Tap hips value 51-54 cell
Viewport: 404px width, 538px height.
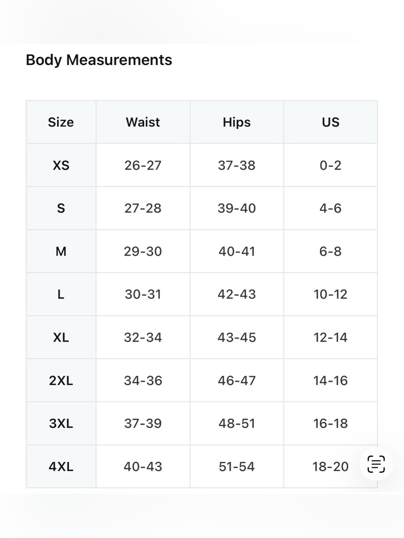(x=237, y=467)
